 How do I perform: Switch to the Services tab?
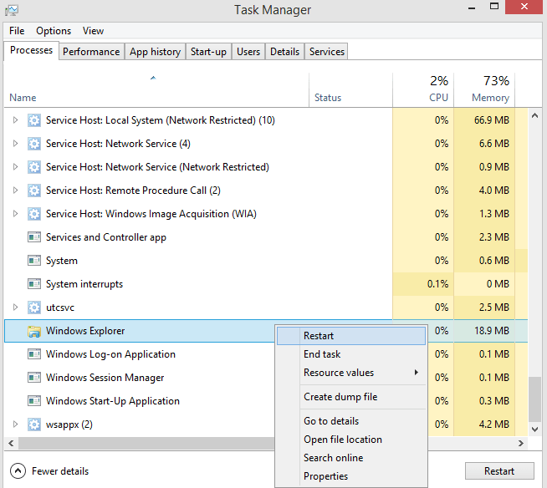point(327,52)
